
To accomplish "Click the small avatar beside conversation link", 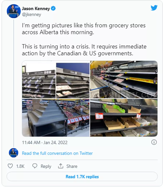I will pos(13,153).
